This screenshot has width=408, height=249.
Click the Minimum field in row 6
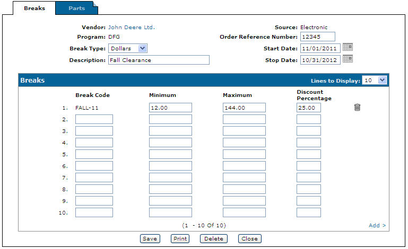[170, 166]
